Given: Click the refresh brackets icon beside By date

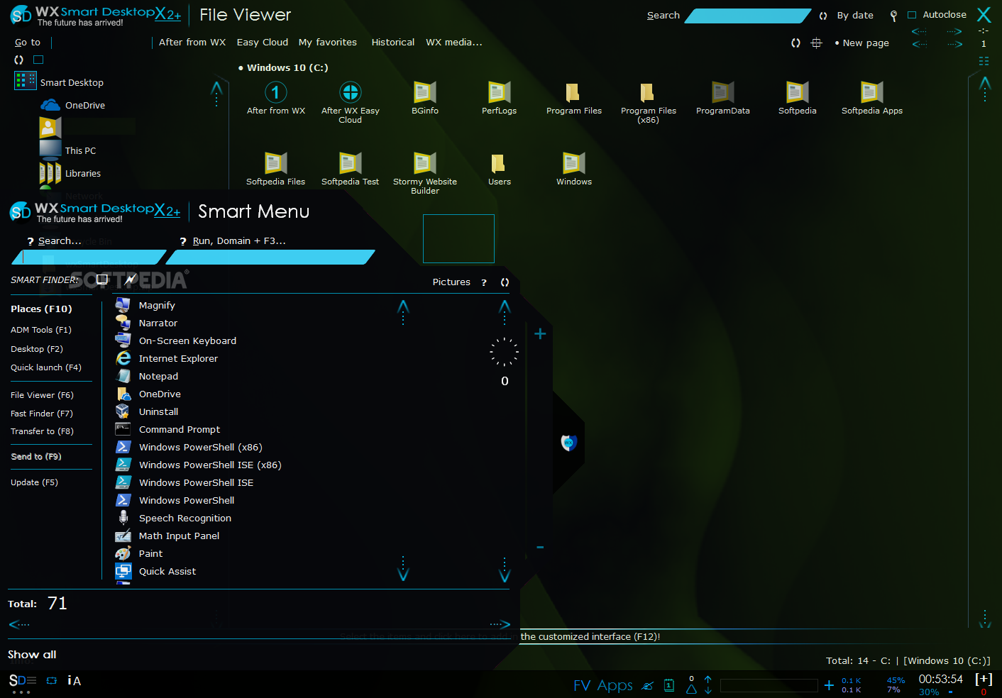Looking at the screenshot, I should pyautogui.click(x=823, y=16).
